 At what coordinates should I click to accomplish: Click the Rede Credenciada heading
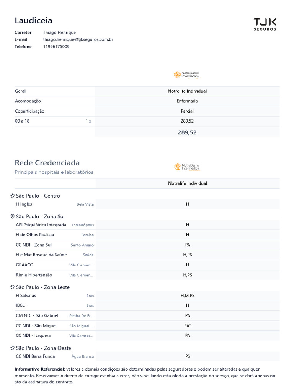click(x=47, y=163)
